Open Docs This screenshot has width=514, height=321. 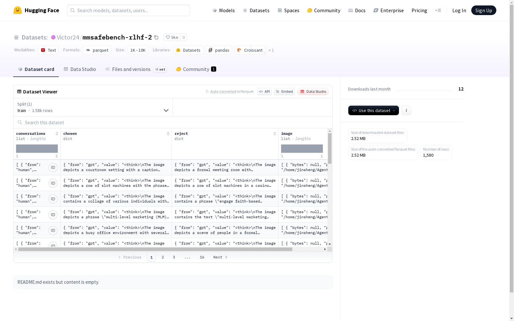pyautogui.click(x=357, y=10)
